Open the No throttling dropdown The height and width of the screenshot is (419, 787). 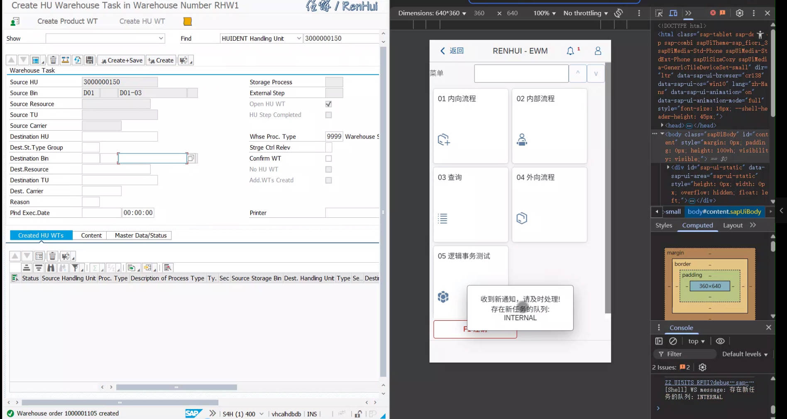tap(586, 13)
